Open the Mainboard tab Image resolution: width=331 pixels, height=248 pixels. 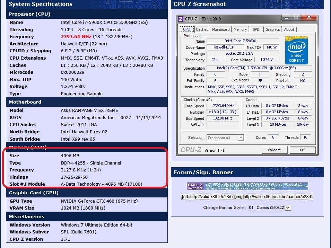pyautogui.click(x=221, y=29)
